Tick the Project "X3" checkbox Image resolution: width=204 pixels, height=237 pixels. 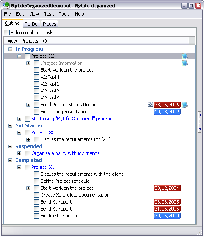(27, 132)
